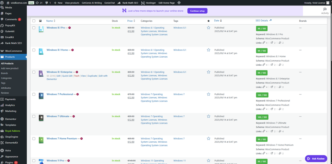Image resolution: width=332 pixels, height=164 pixels.
Task: Sort products by Price column
Action: coord(131,21)
